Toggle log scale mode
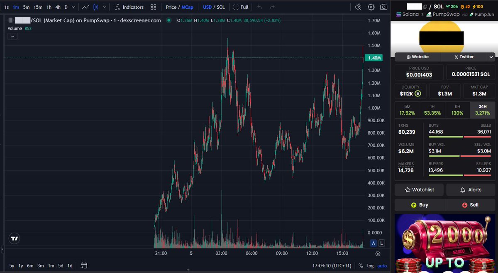The image size is (498, 273). click(370, 266)
